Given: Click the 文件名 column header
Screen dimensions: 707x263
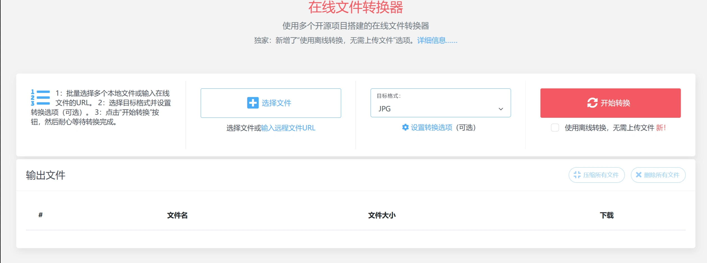Looking at the screenshot, I should 177,215.
